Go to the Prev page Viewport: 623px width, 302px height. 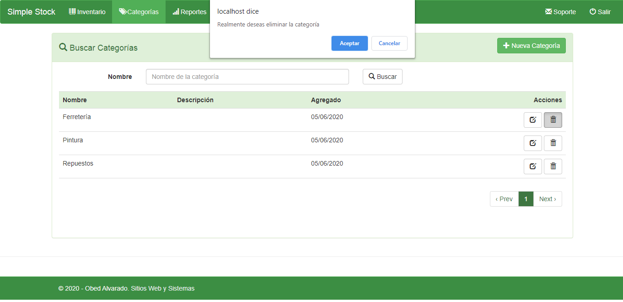pos(504,199)
